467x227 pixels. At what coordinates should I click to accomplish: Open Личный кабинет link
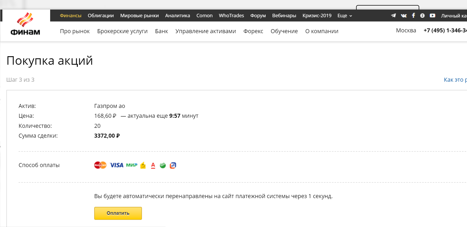pyautogui.click(x=454, y=16)
